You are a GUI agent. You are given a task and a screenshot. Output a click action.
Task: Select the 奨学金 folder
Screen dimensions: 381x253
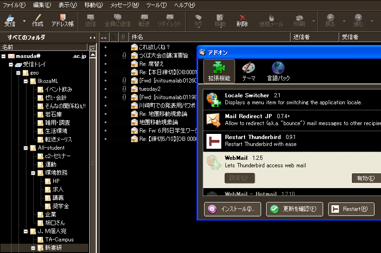point(57,206)
